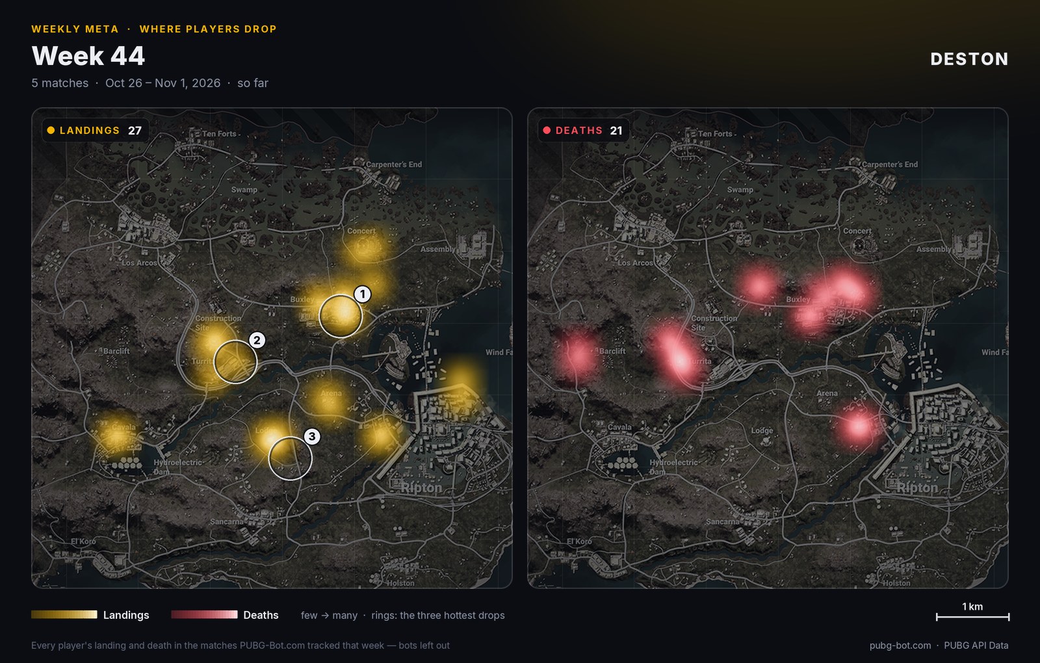Click "Ripton" on the landings map
Screen dimensions: 1040x663
(x=421, y=487)
